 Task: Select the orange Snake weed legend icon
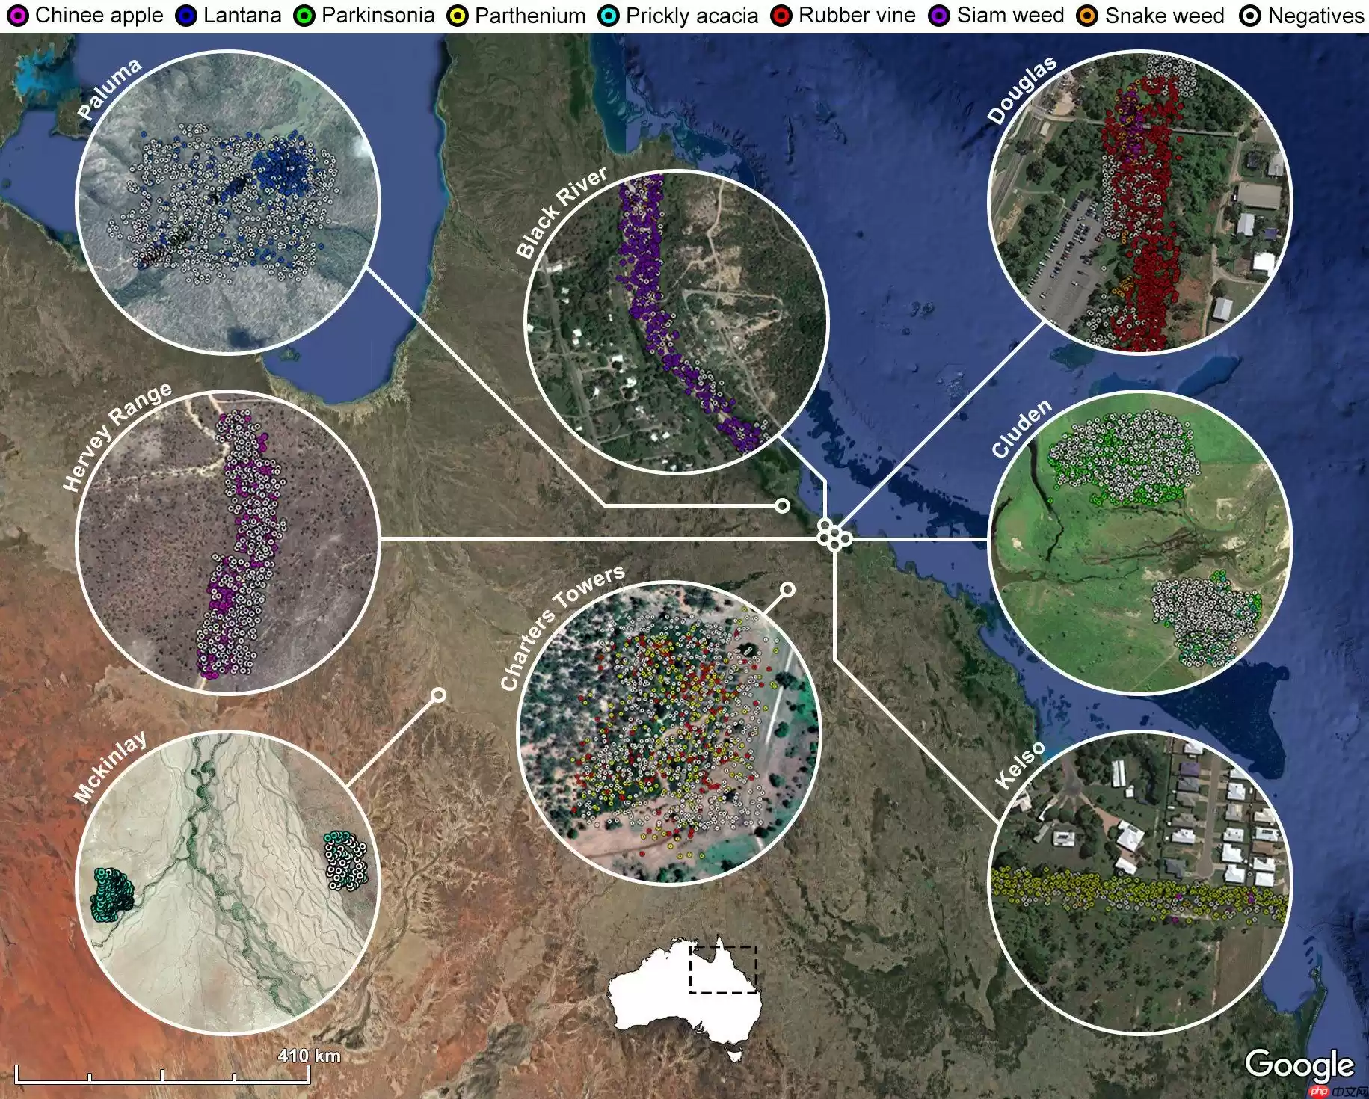(1087, 16)
